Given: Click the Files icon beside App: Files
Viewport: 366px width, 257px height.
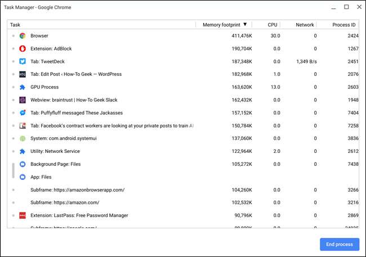Looking at the screenshot, I should click(x=23, y=177).
